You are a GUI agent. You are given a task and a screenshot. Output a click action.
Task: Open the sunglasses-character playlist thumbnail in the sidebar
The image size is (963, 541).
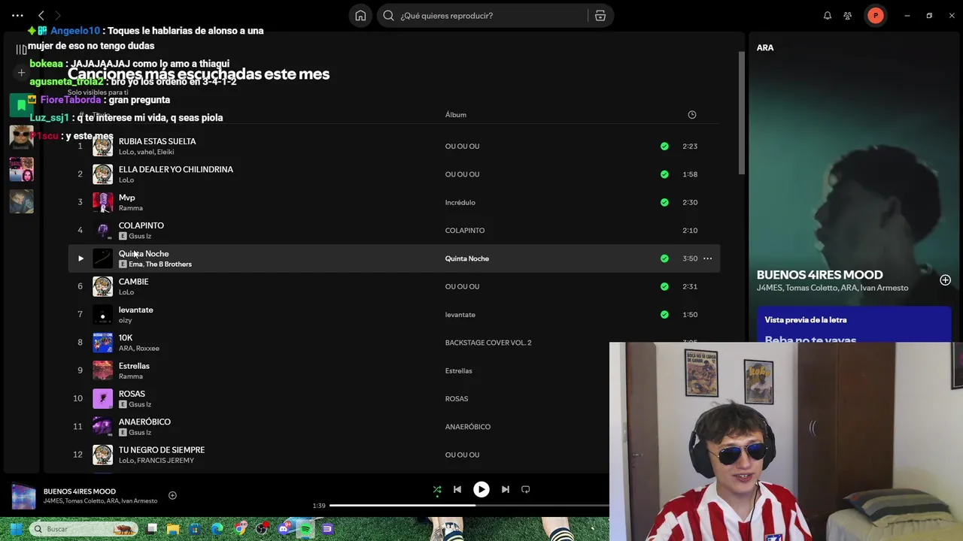tap(21, 137)
